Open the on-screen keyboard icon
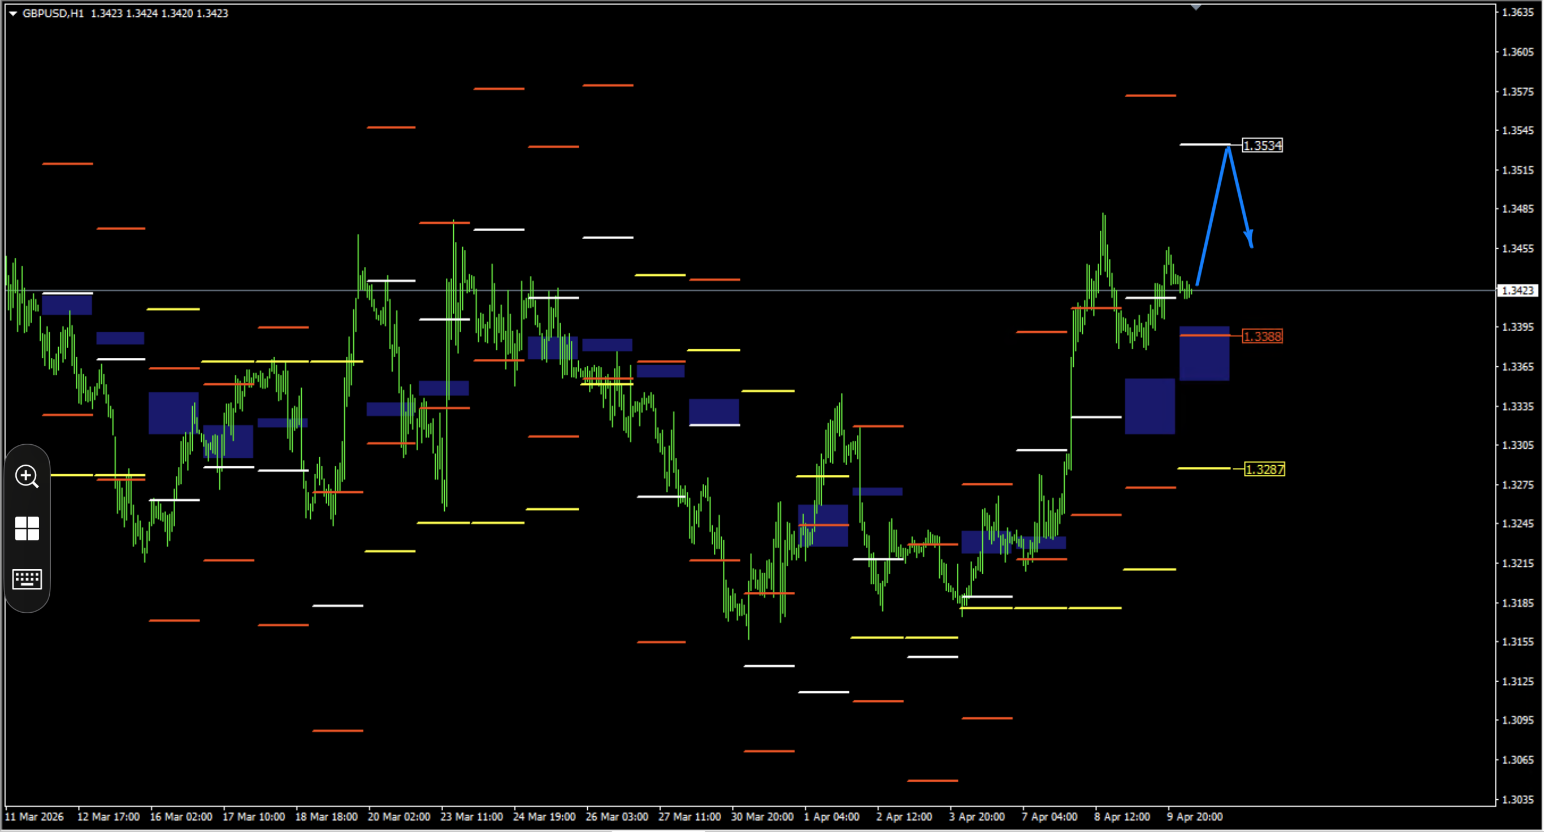 coord(27,580)
